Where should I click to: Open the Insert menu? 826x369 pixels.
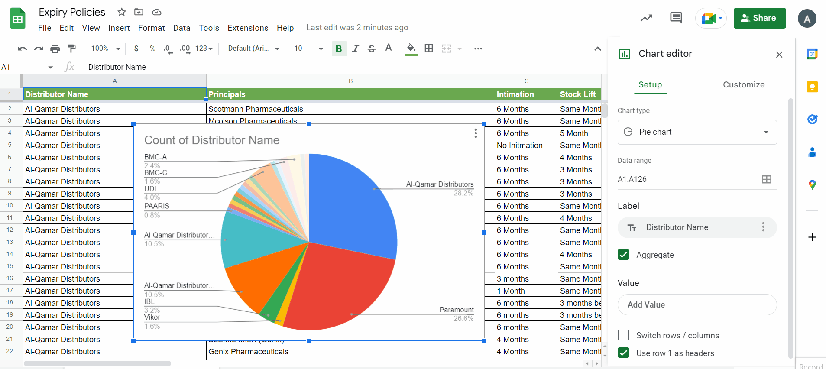(x=119, y=28)
